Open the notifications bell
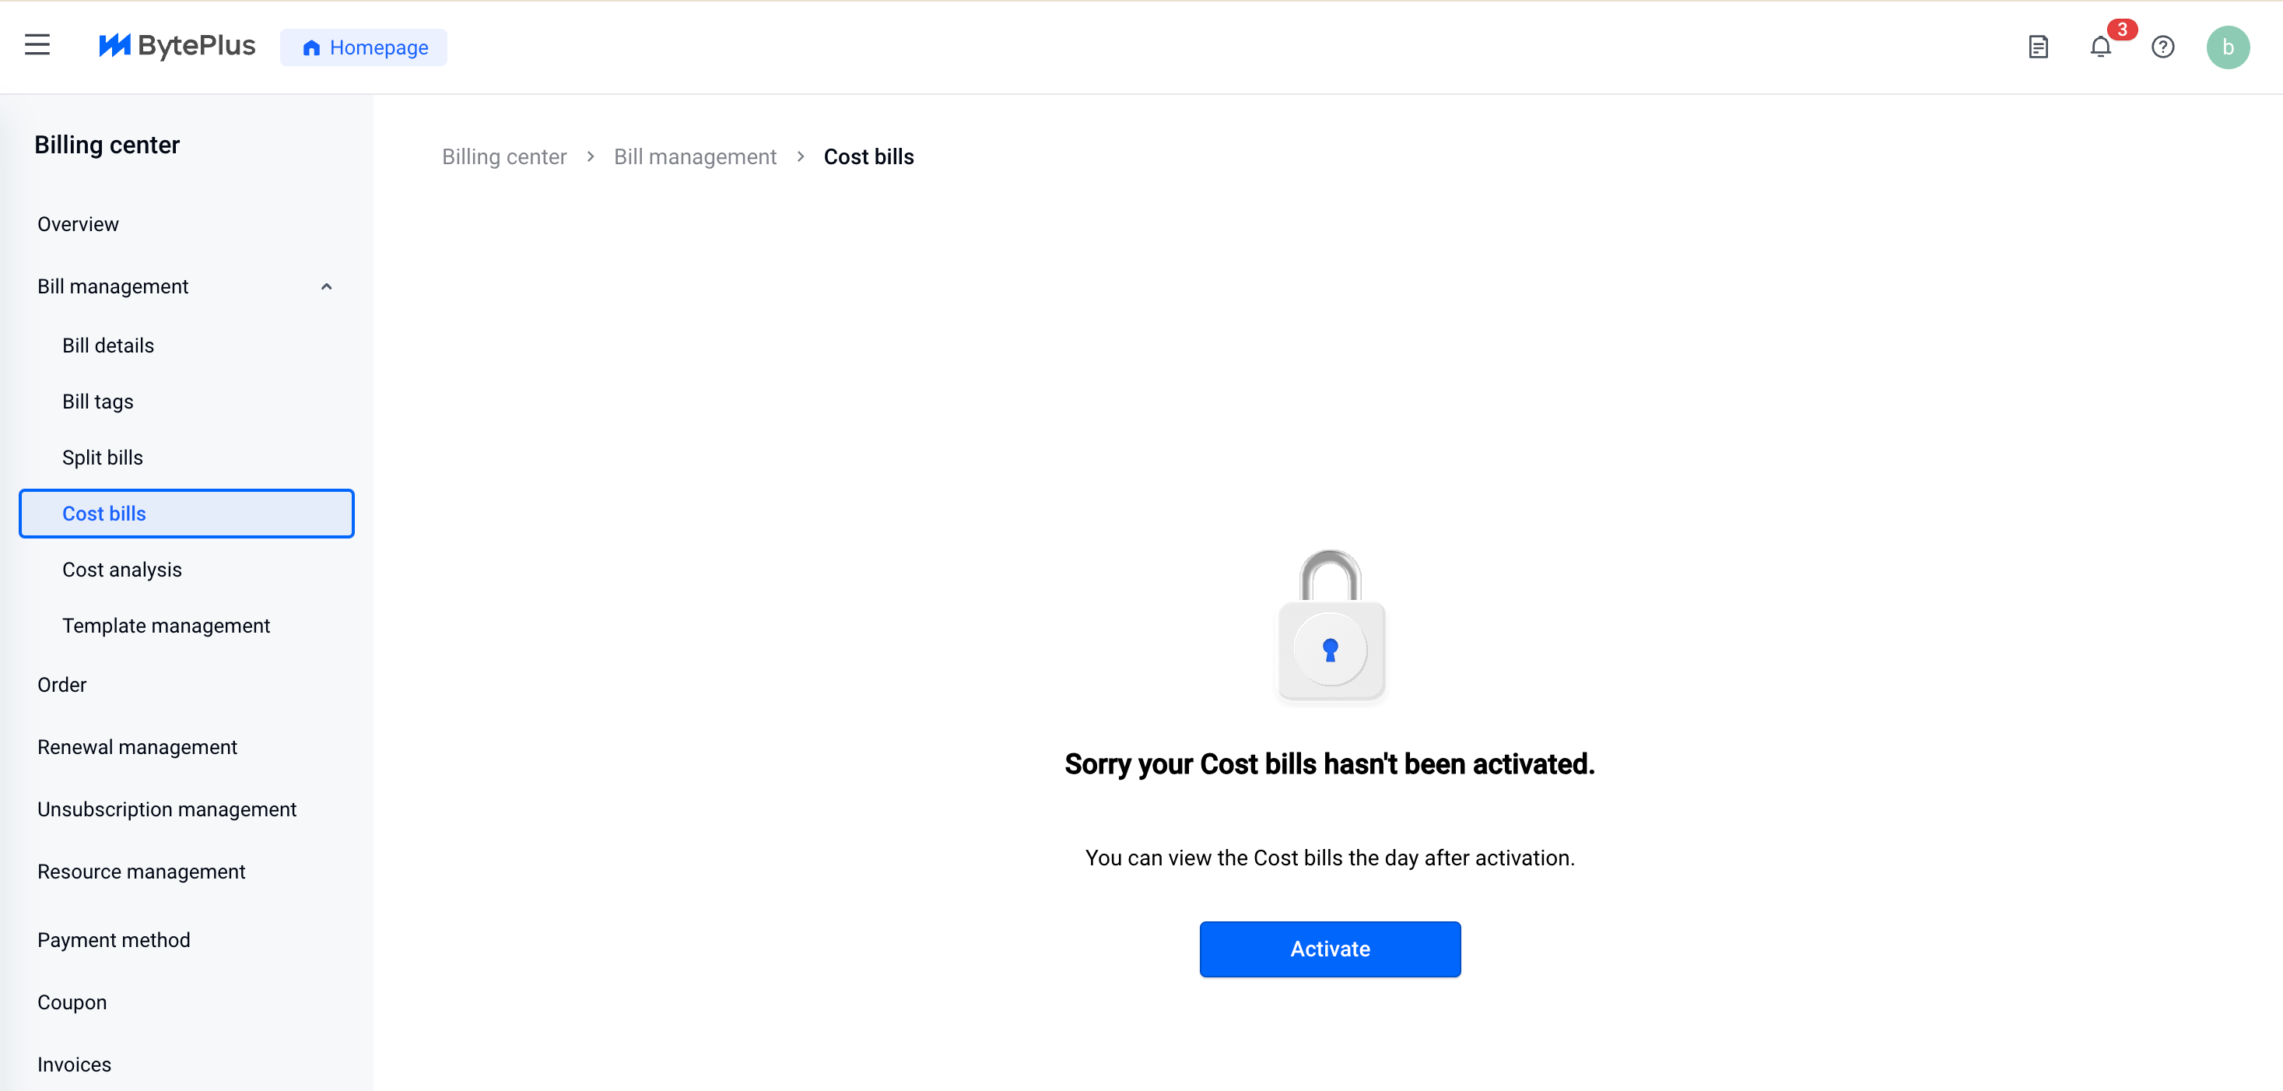The height and width of the screenshot is (1091, 2283). coord(2099,47)
